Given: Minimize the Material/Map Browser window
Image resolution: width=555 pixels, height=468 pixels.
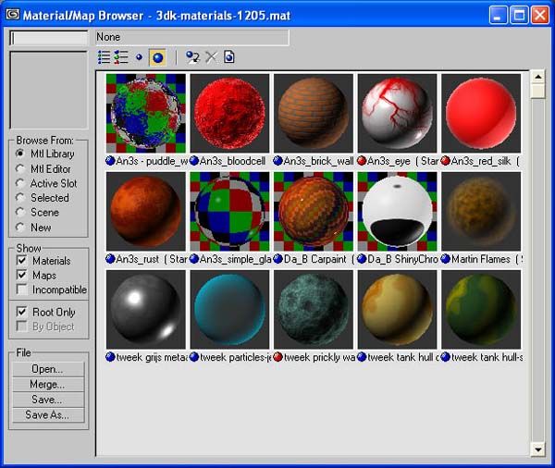Looking at the screenshot, I should [499, 15].
